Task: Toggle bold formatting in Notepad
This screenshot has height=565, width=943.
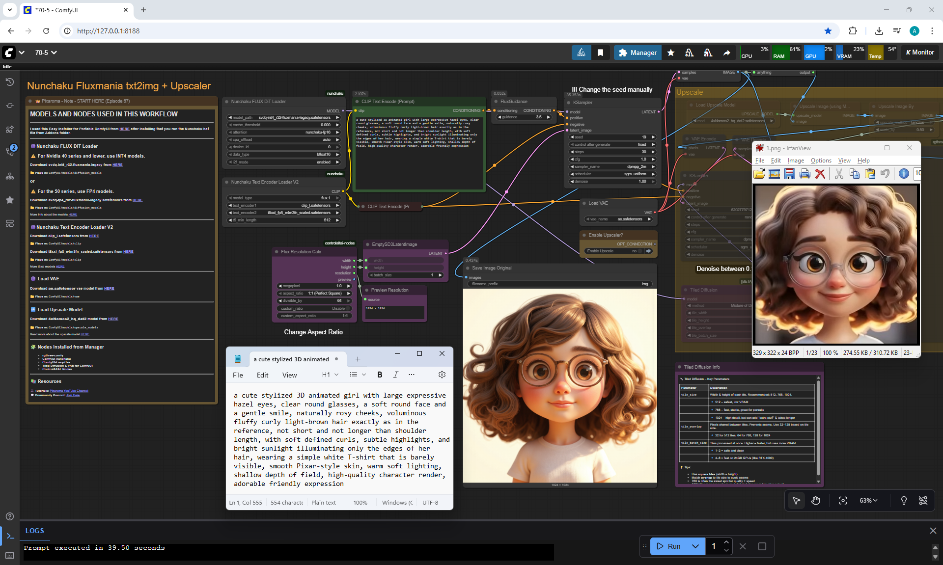Action: click(x=380, y=375)
